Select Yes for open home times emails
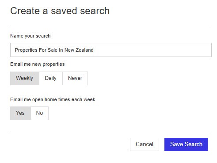The height and width of the screenshot is (163, 217). tap(20, 113)
